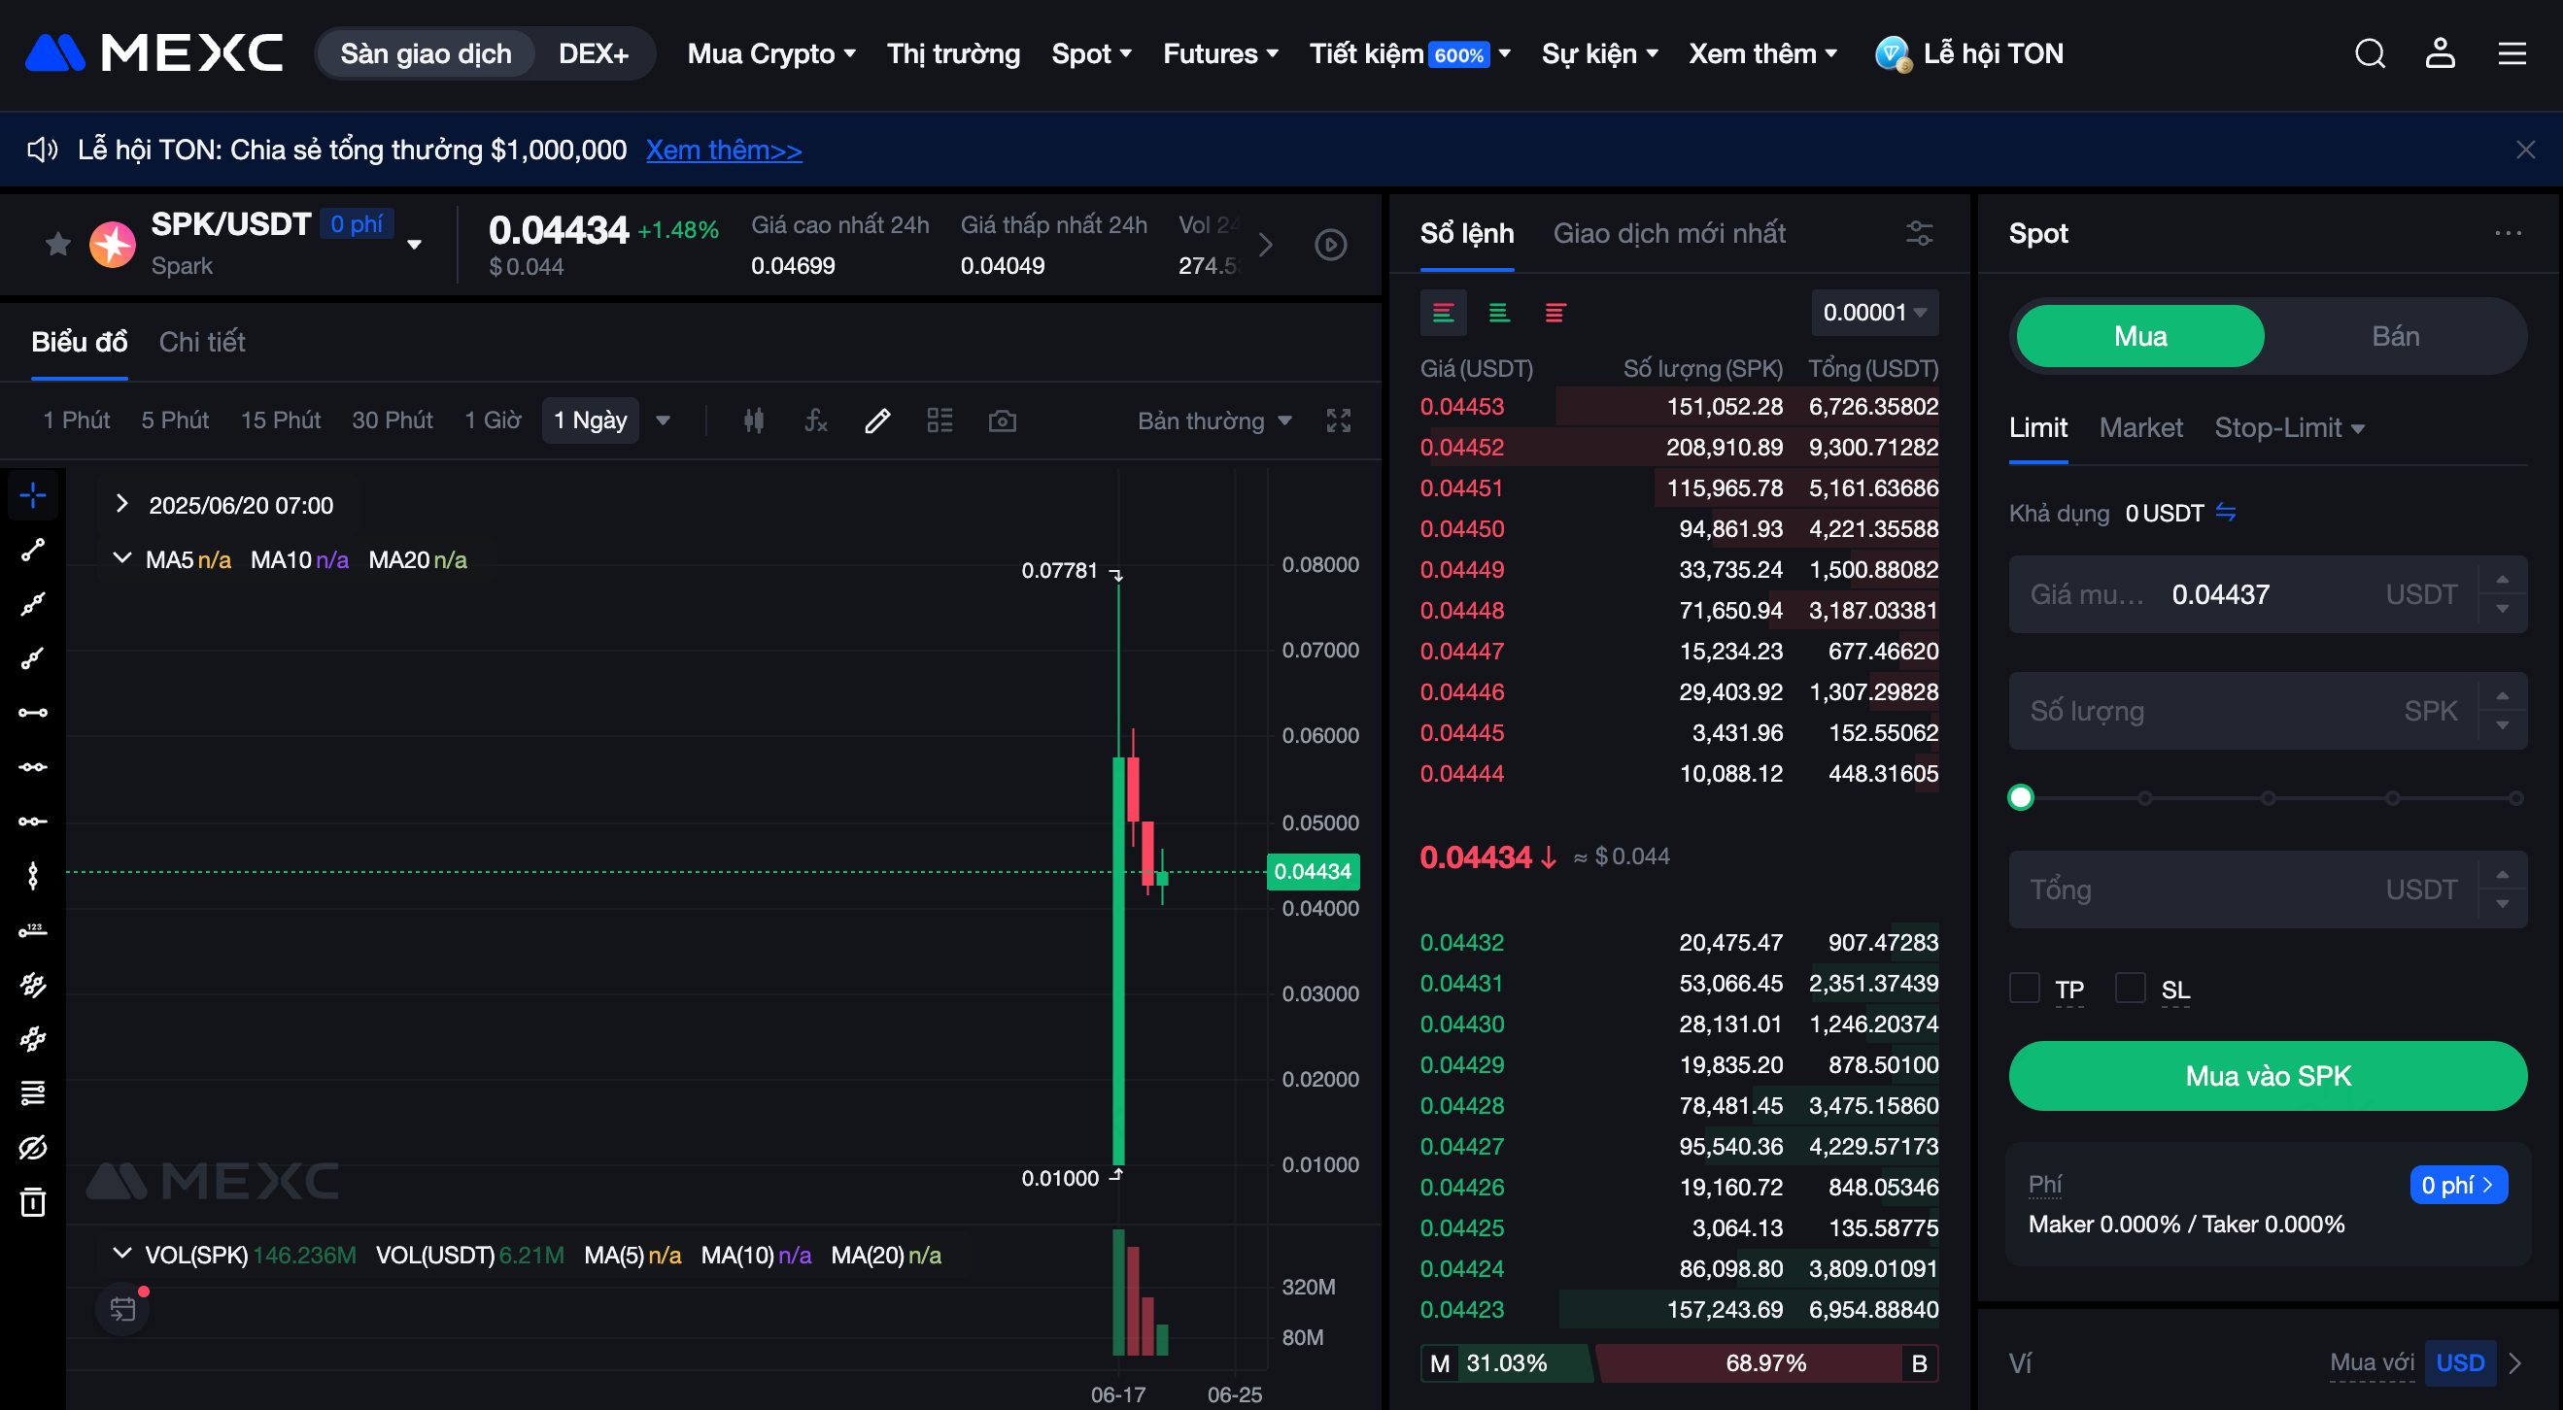Show only sell orders in order book
Screen dimensions: 2563x1410
pyautogui.click(x=1555, y=314)
